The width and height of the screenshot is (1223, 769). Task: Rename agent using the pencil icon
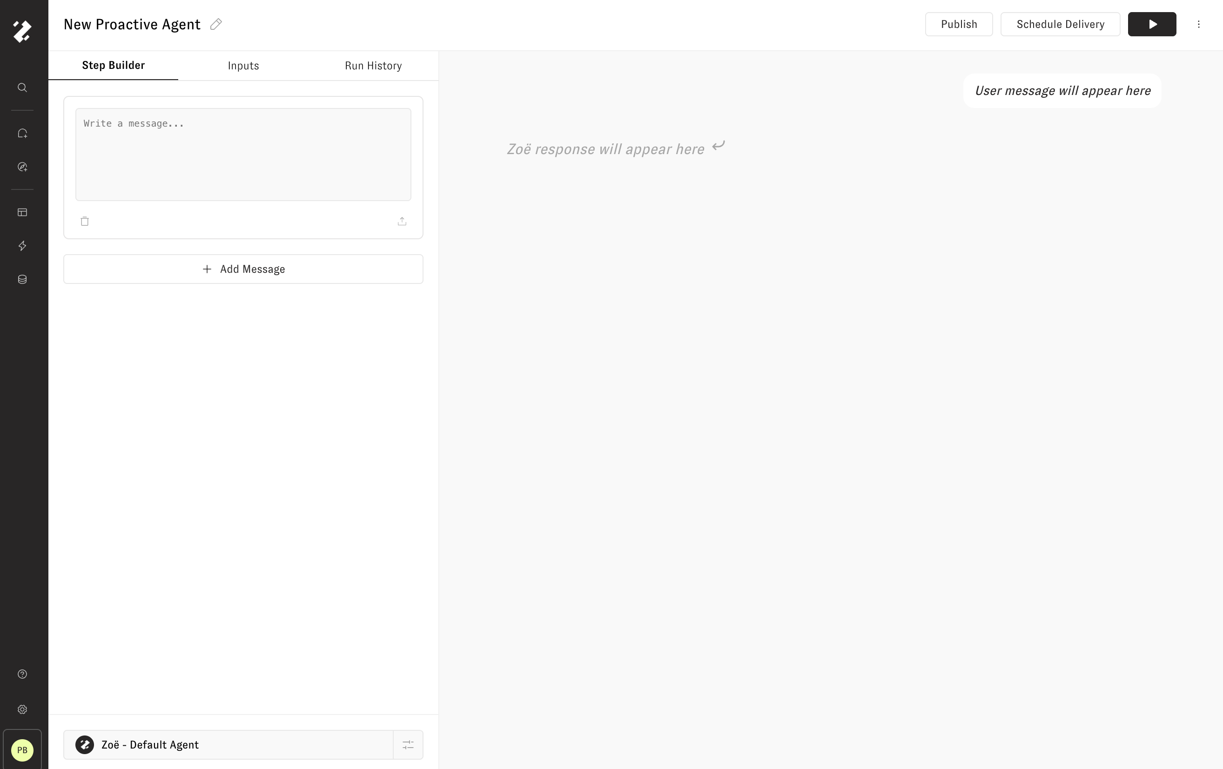216,24
